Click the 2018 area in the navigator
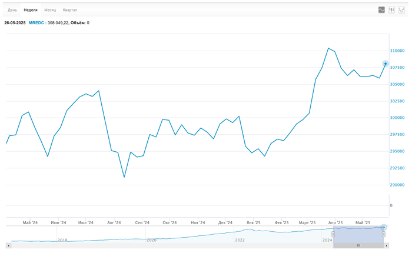Viewport: 412px width, 253px height. [x=62, y=240]
